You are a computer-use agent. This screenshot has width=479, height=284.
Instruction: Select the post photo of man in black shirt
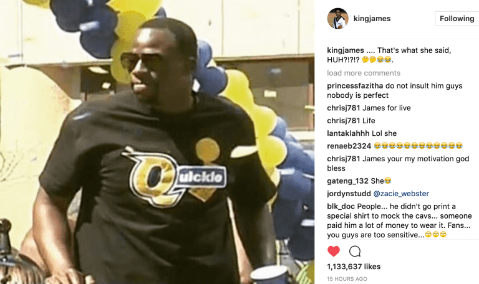pyautogui.click(x=157, y=142)
